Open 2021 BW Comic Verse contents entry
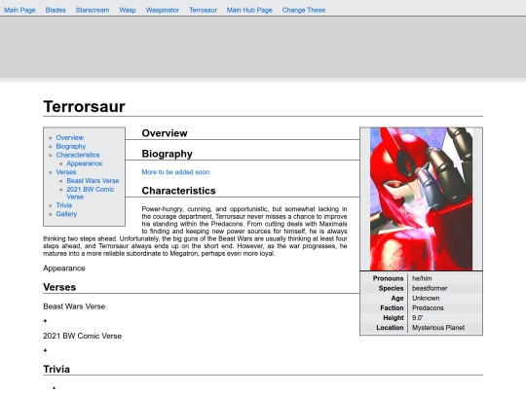Viewport: 526px width, 394px height. pos(91,193)
